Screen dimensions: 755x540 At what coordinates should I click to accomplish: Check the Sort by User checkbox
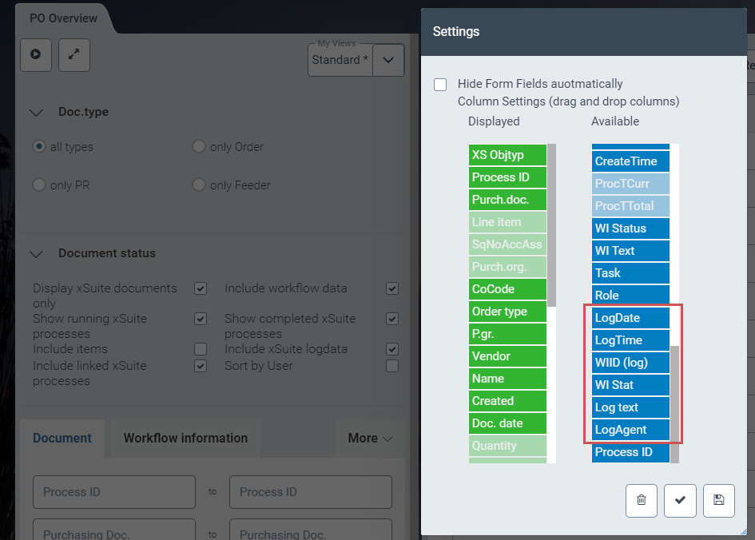pyautogui.click(x=392, y=366)
